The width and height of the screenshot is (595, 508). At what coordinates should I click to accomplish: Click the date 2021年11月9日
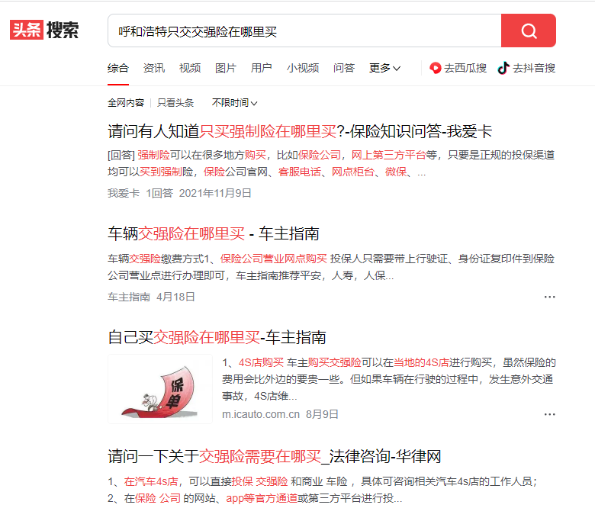215,193
